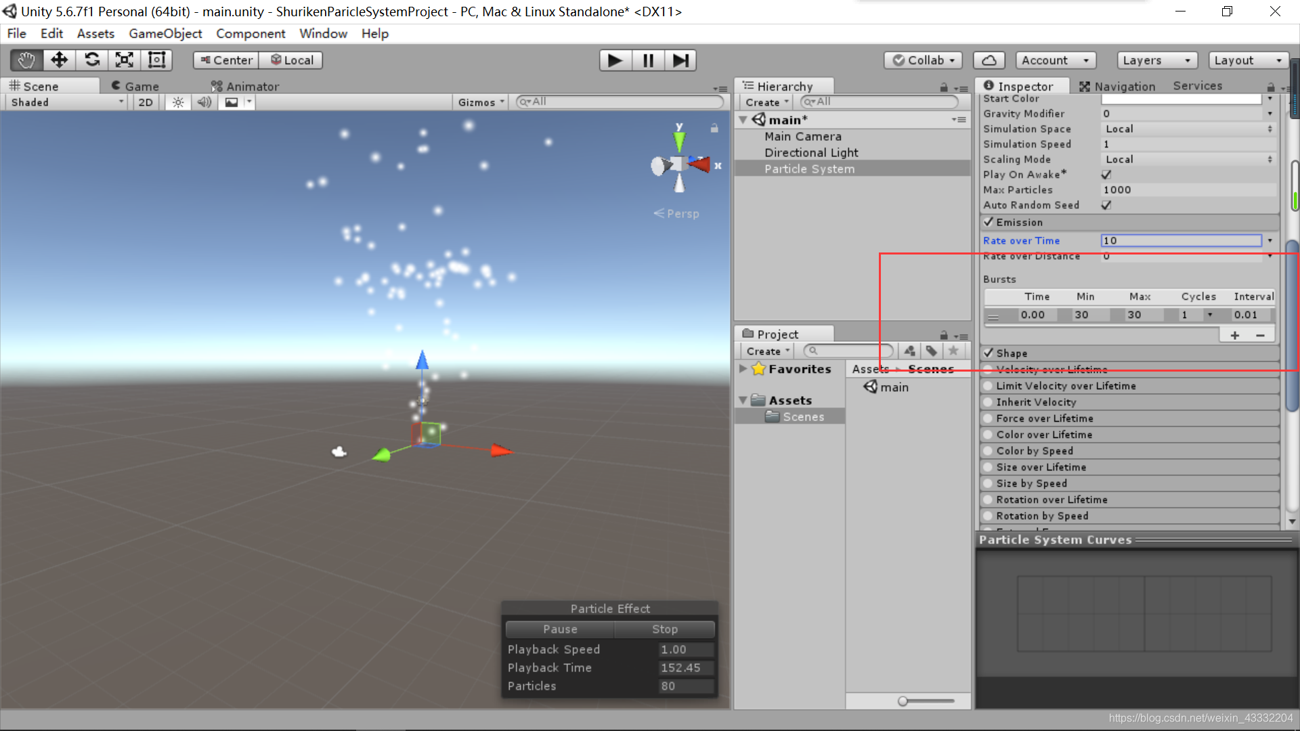This screenshot has height=731, width=1300.
Task: Lock the Hierarchy panel
Action: [x=944, y=87]
